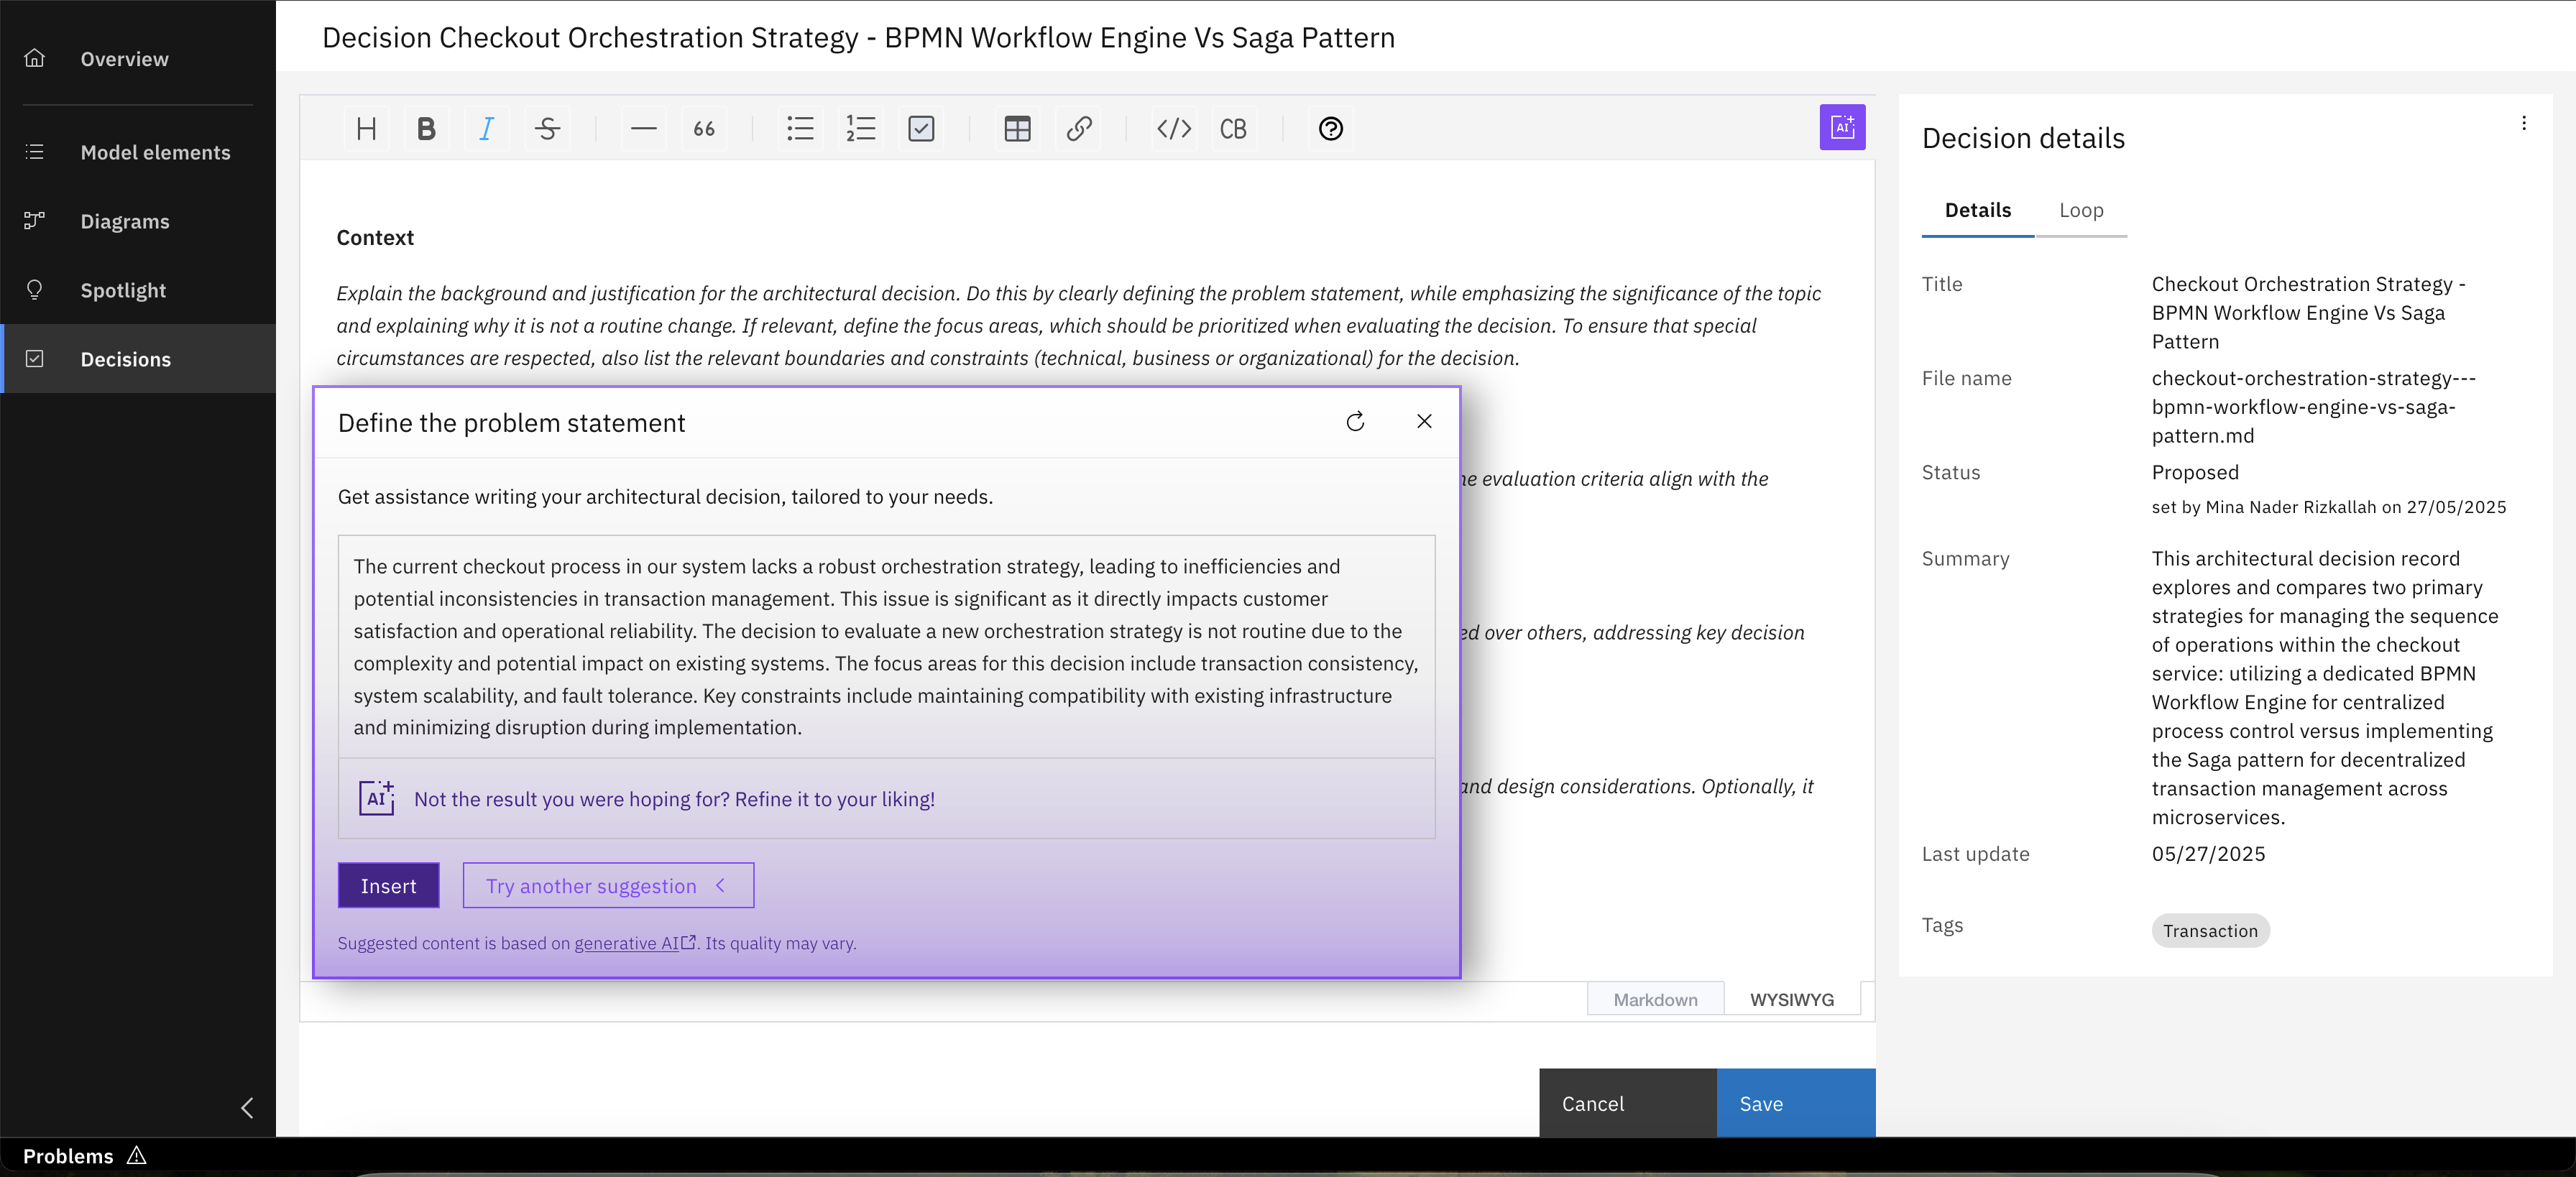Image resolution: width=2576 pixels, height=1177 pixels.
Task: Switch to the Loop tab
Action: pos(2081,210)
